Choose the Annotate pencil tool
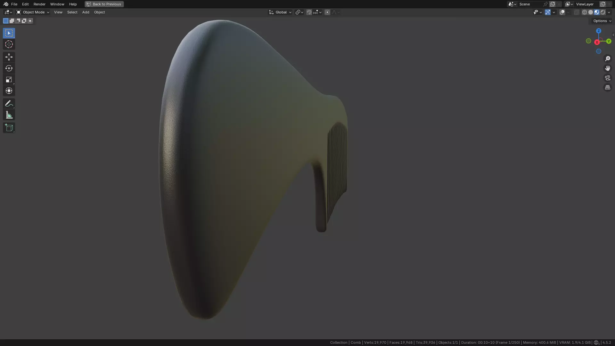Image resolution: width=615 pixels, height=346 pixels. [x=9, y=103]
